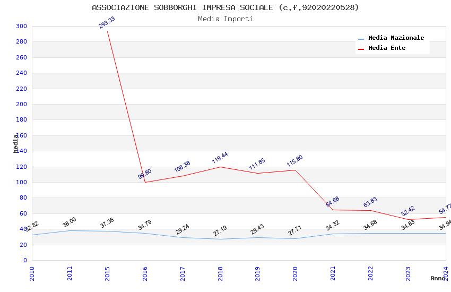Click the 29.43 national average label
Viewport: 451px width, 292px height.
coord(257,229)
